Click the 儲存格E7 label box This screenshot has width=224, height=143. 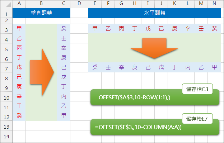click(197, 119)
